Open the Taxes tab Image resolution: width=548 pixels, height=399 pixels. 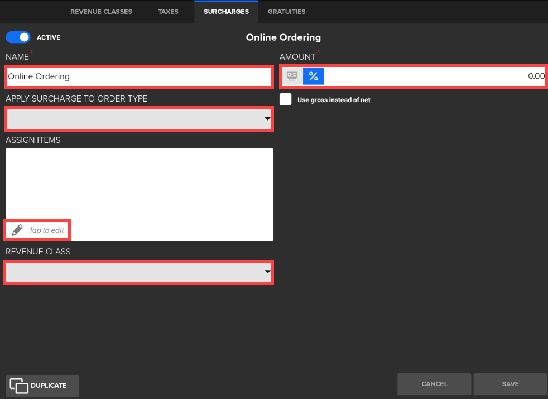168,12
